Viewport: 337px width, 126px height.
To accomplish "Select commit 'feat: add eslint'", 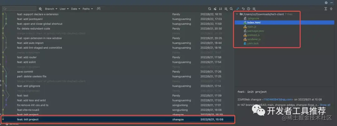I will point(26,62).
